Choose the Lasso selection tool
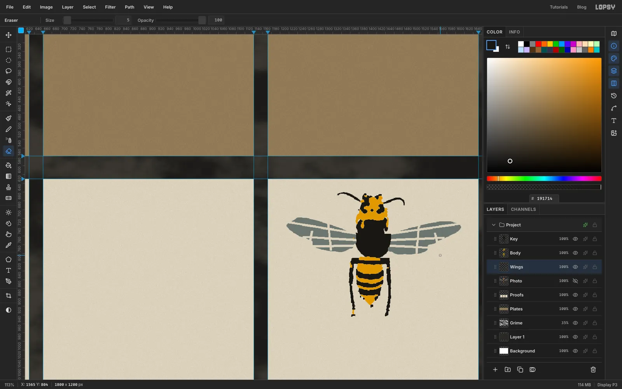The height and width of the screenshot is (389, 622). pyautogui.click(x=9, y=71)
